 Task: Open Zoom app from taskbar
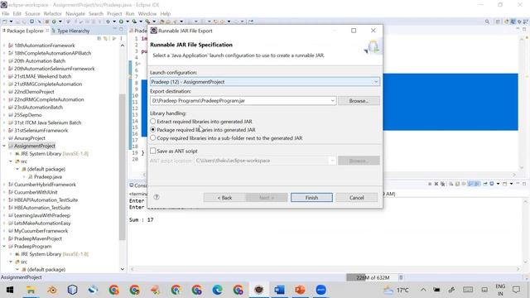[320, 290]
